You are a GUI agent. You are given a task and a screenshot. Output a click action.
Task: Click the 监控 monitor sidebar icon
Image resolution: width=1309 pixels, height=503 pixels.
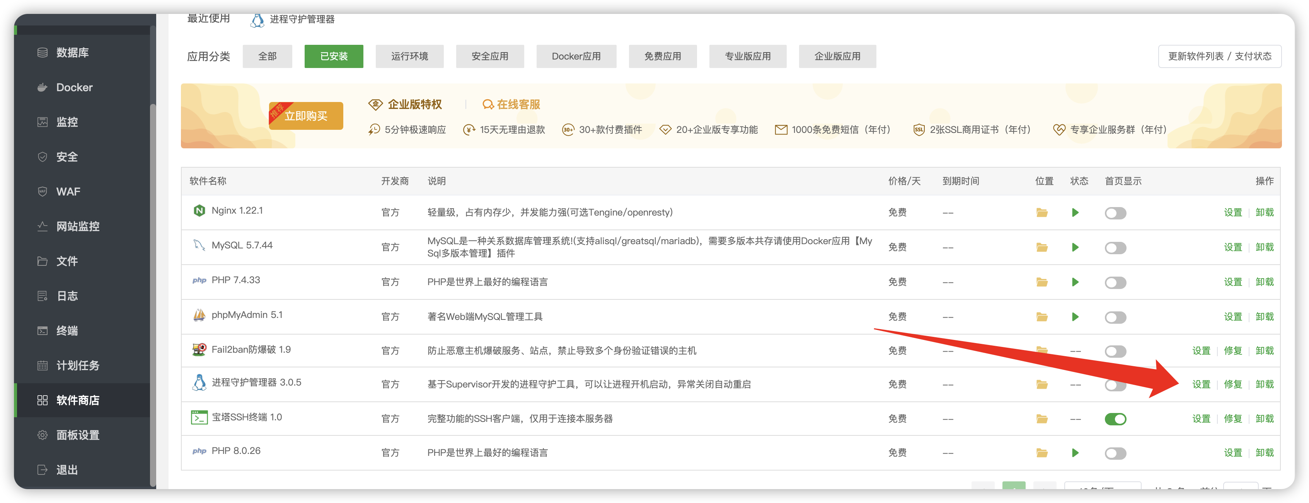point(43,122)
